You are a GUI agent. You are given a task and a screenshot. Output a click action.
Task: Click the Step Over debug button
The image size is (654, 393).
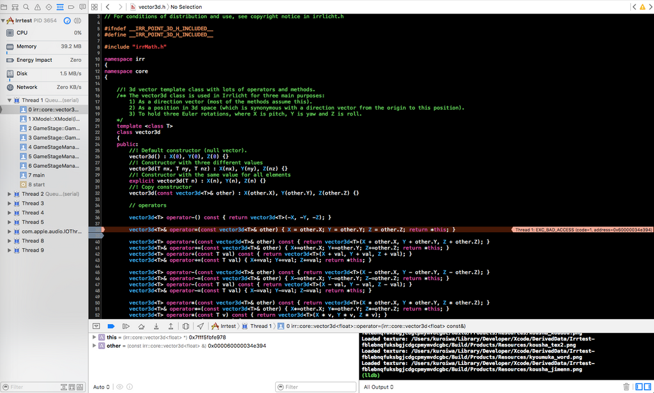(141, 326)
